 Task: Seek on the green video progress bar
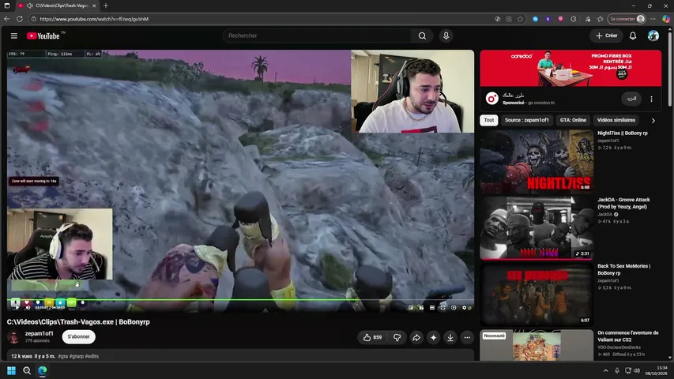241,299
